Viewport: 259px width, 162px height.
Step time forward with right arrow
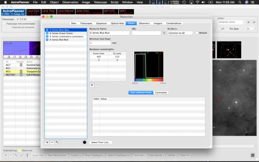(x=254, y=22)
